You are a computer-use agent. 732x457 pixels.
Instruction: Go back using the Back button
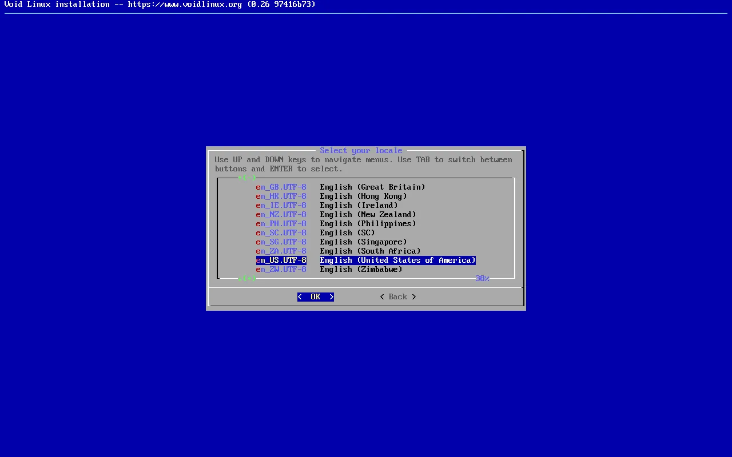point(398,297)
